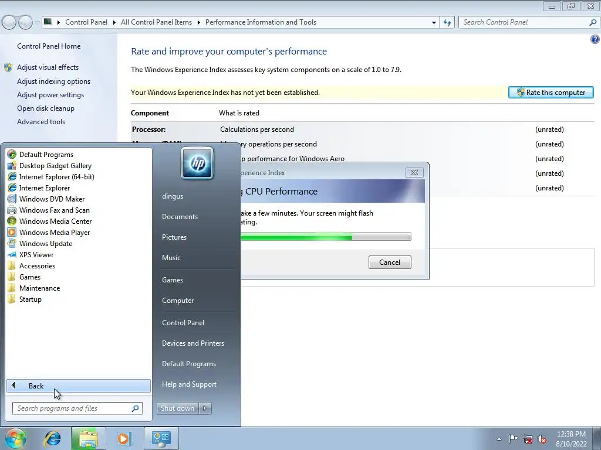Expand the Games folder in programs list

pos(24,277)
